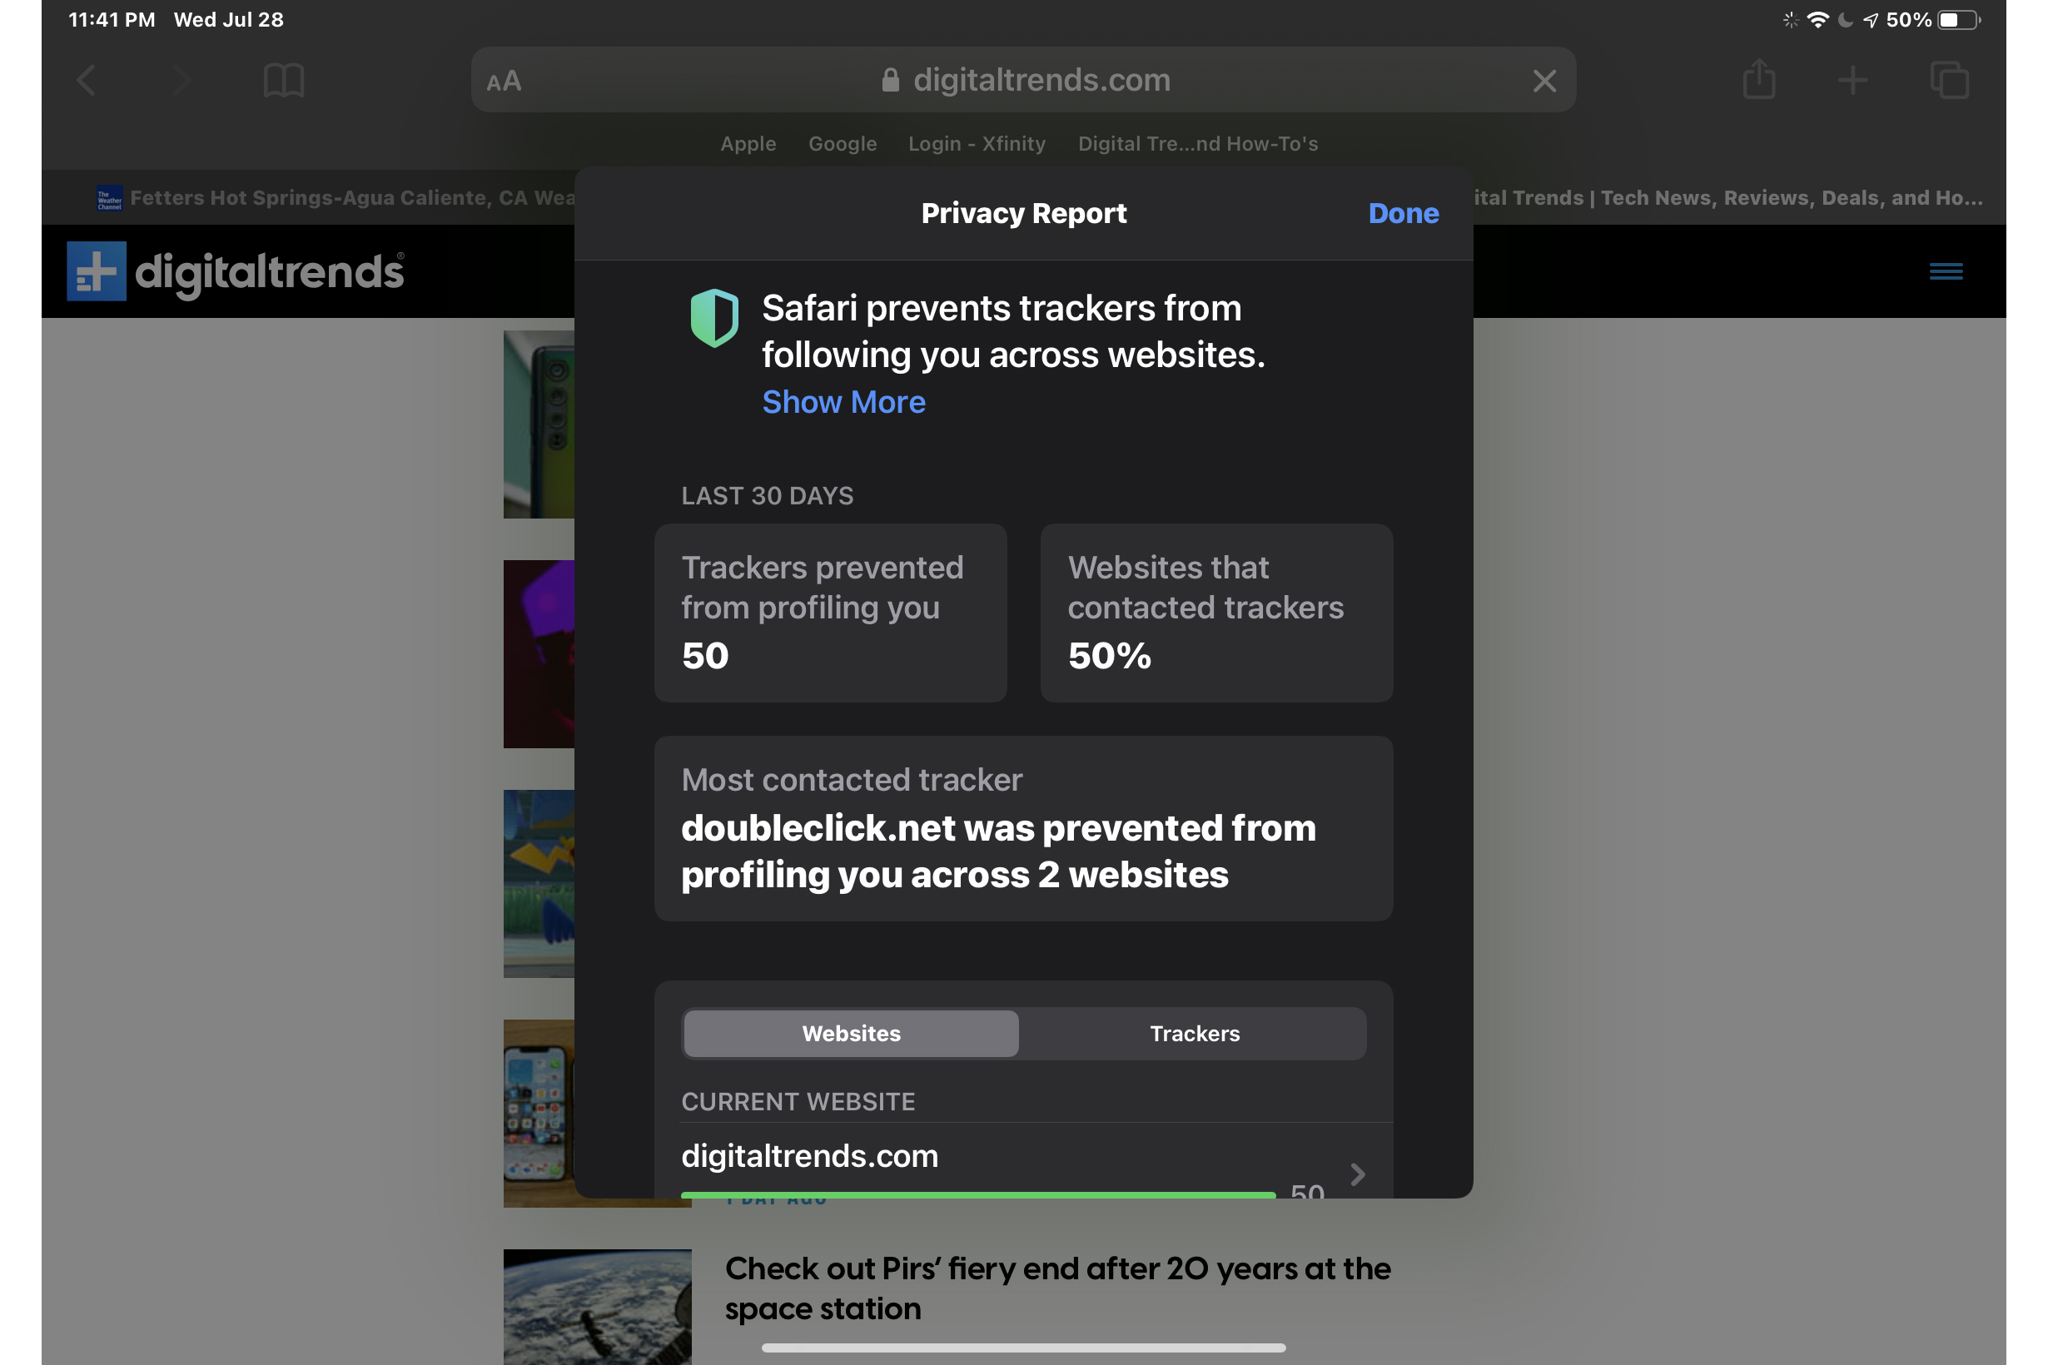Show all tabs overview icon
The width and height of the screenshot is (2048, 1365).
(1949, 80)
